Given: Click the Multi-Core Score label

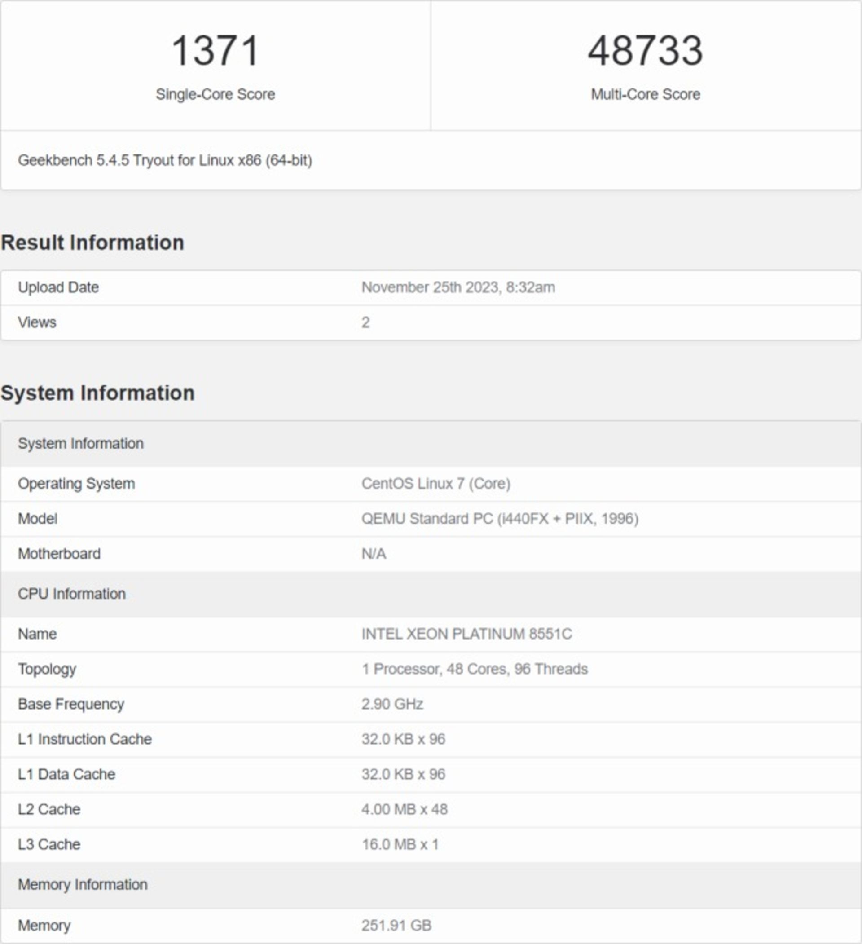Looking at the screenshot, I should pyautogui.click(x=645, y=94).
